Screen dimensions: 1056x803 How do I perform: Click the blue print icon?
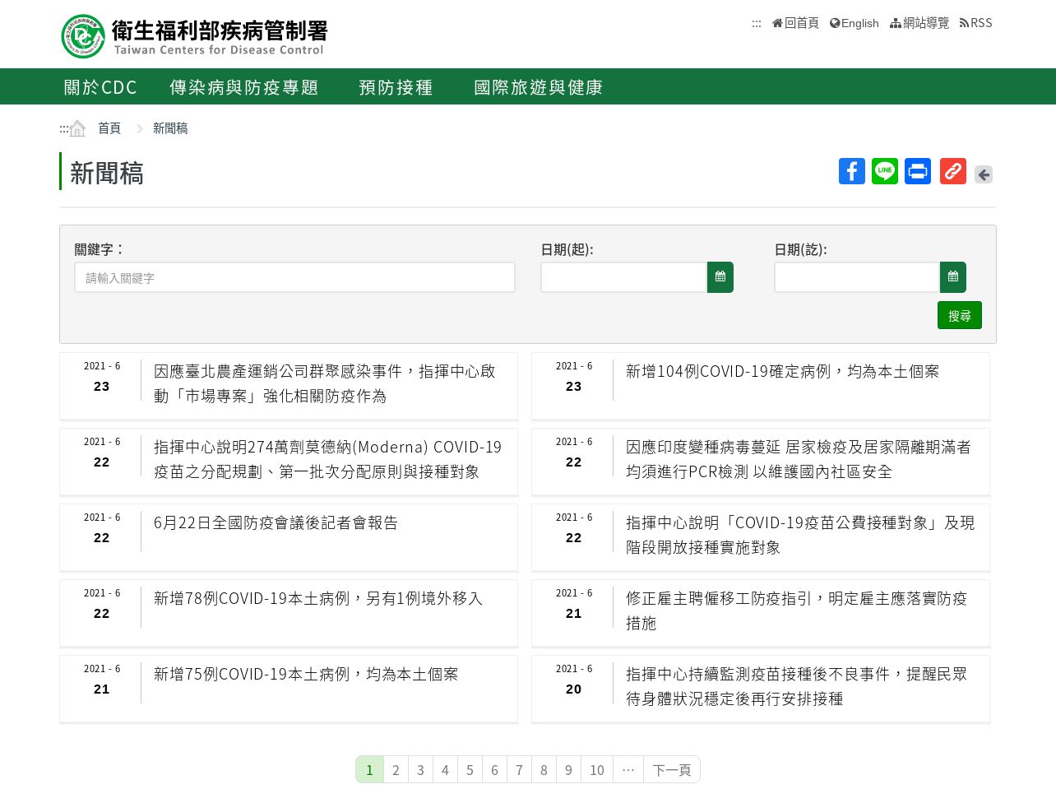tap(918, 171)
